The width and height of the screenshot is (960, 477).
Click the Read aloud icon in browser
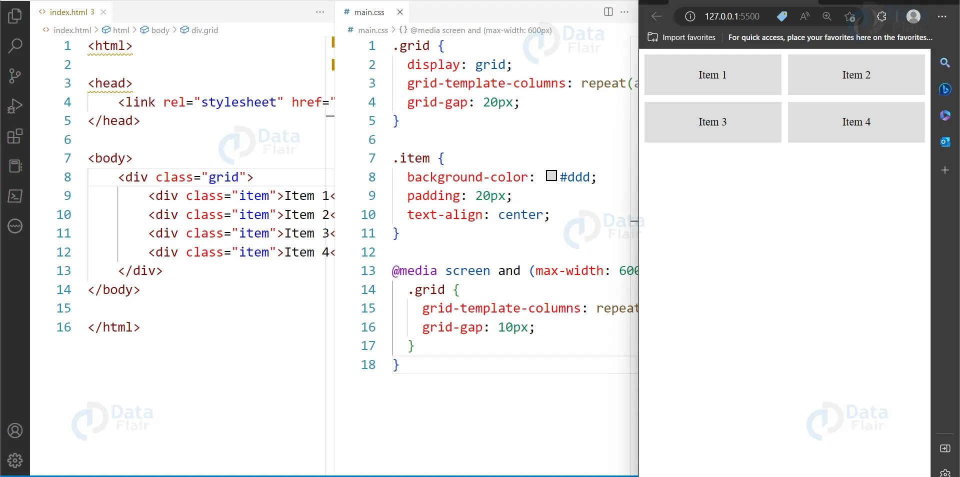[804, 16]
